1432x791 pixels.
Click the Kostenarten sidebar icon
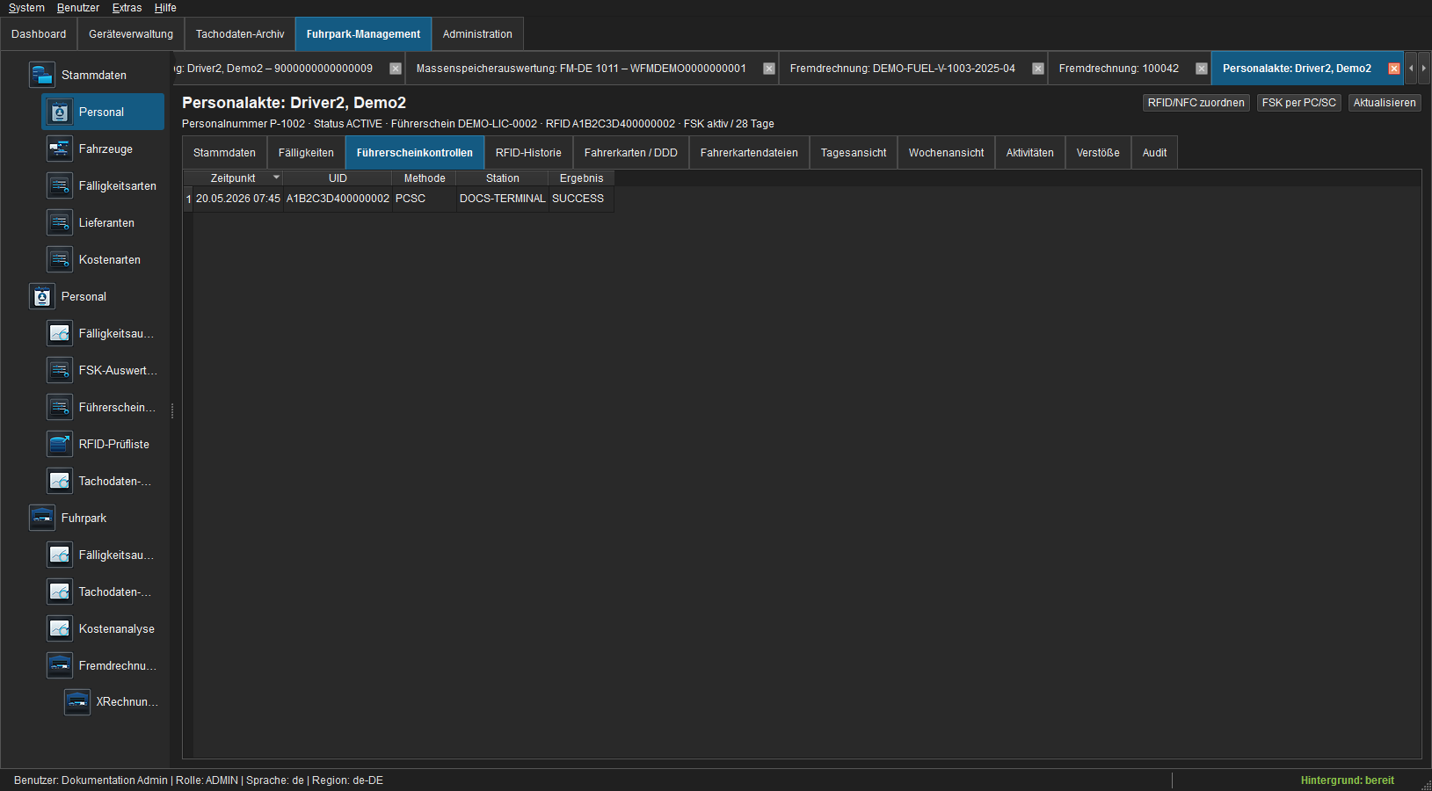[60, 259]
